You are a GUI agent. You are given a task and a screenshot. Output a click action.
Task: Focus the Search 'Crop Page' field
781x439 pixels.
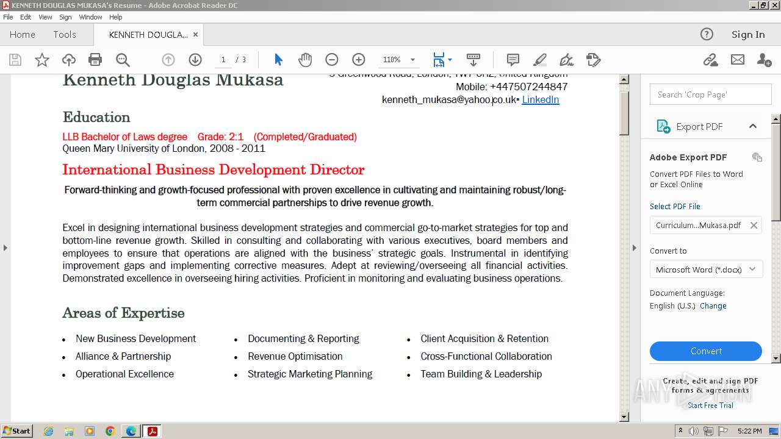[711, 95]
